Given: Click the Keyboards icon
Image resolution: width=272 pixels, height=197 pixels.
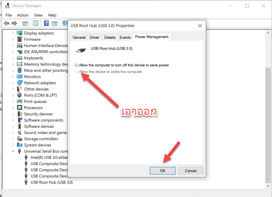Looking at the screenshot, I should point(20,58).
